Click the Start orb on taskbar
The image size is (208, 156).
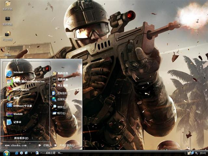click(x=6, y=153)
